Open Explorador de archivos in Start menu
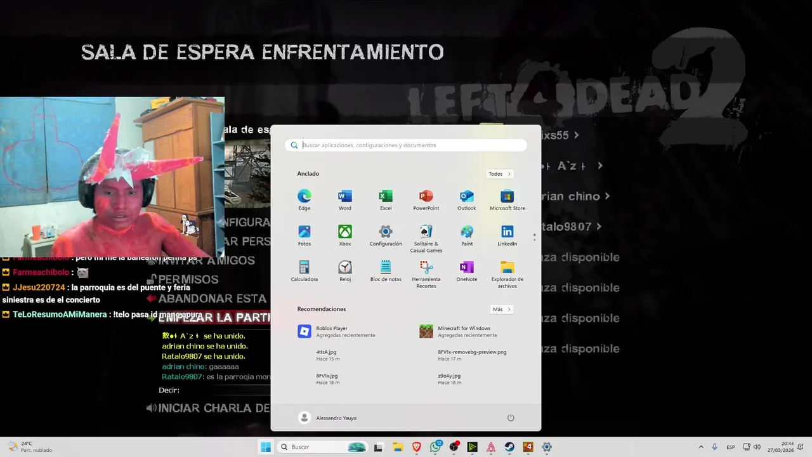Screen dimensions: 812x457 click(x=507, y=274)
